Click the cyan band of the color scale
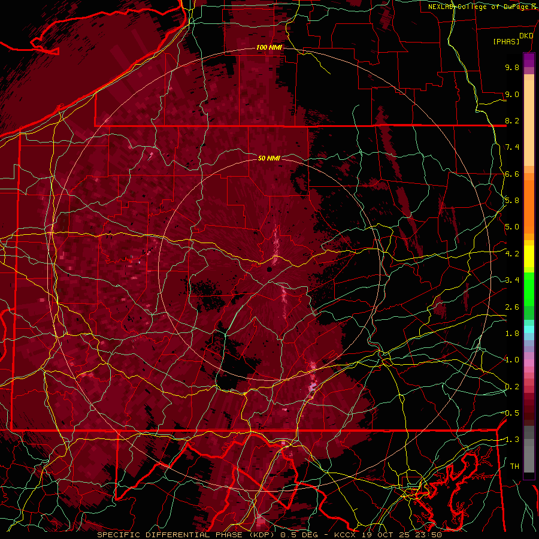Viewport: 539px width, 539px height. coord(529,329)
